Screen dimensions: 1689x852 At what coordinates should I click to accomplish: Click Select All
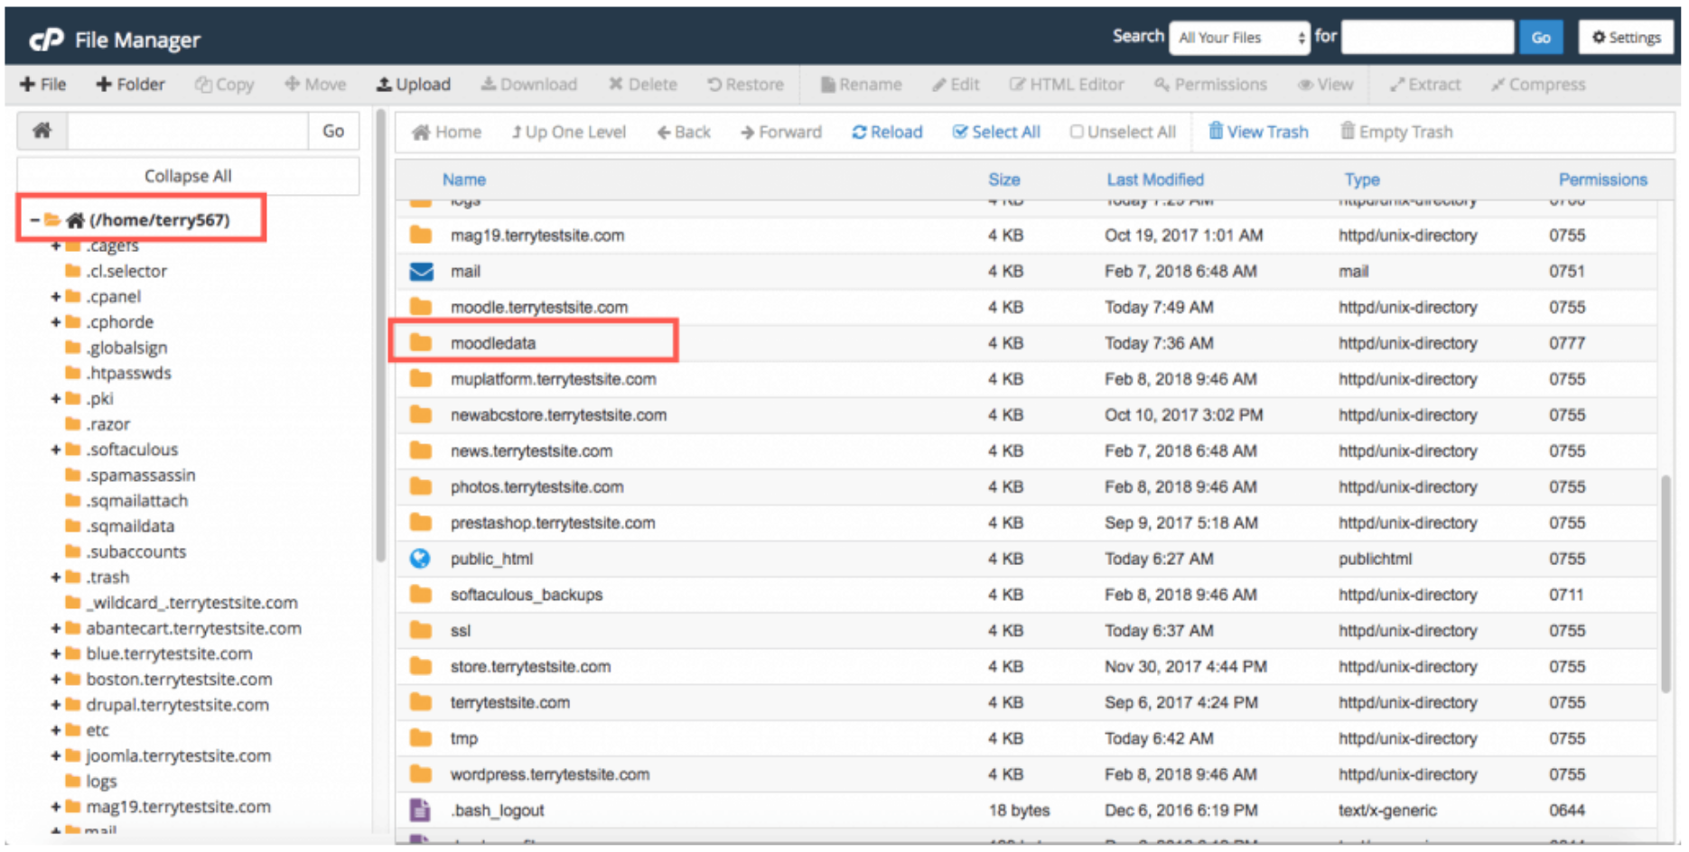click(x=996, y=132)
